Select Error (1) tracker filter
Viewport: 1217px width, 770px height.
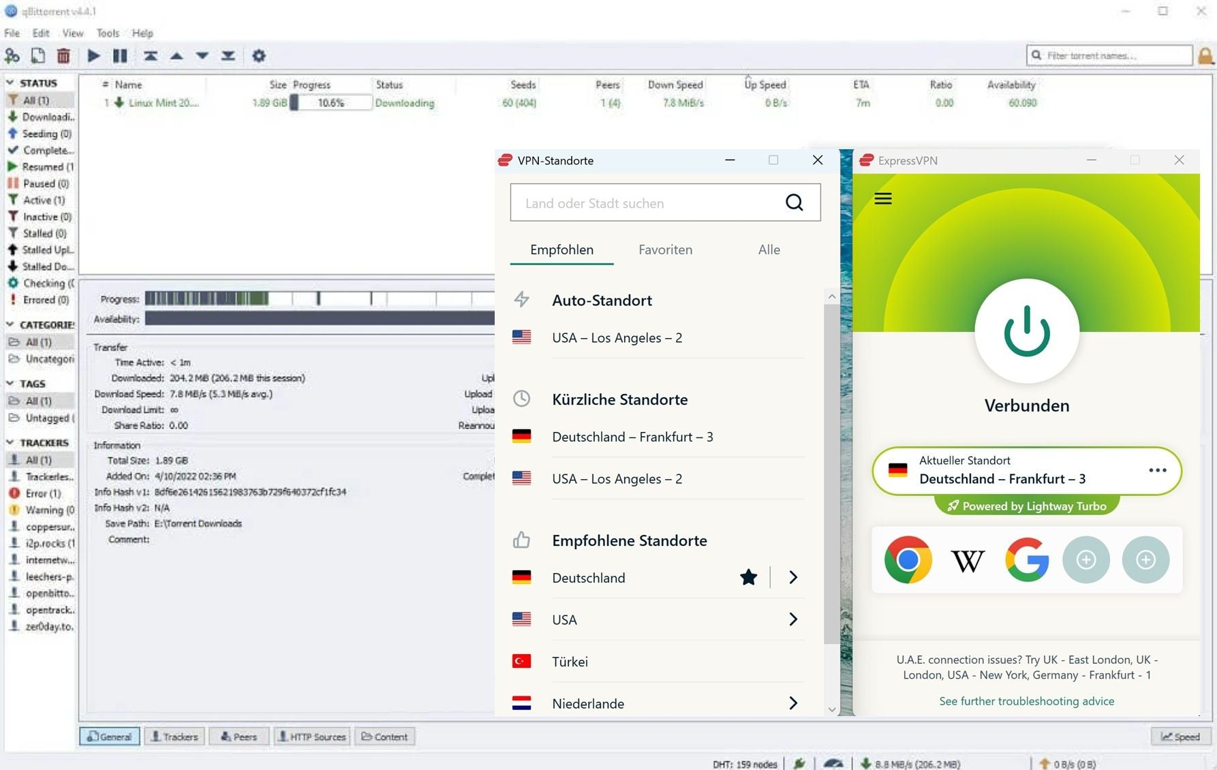pos(41,493)
